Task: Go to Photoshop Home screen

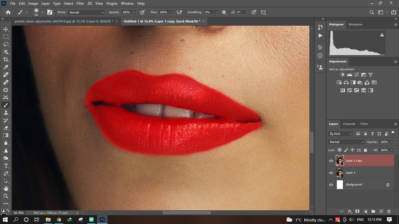Action: (x=8, y=12)
